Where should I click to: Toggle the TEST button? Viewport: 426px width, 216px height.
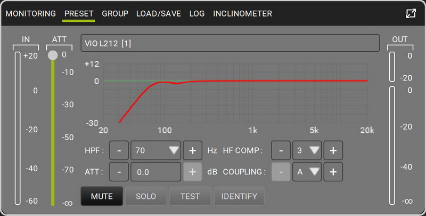(190, 196)
